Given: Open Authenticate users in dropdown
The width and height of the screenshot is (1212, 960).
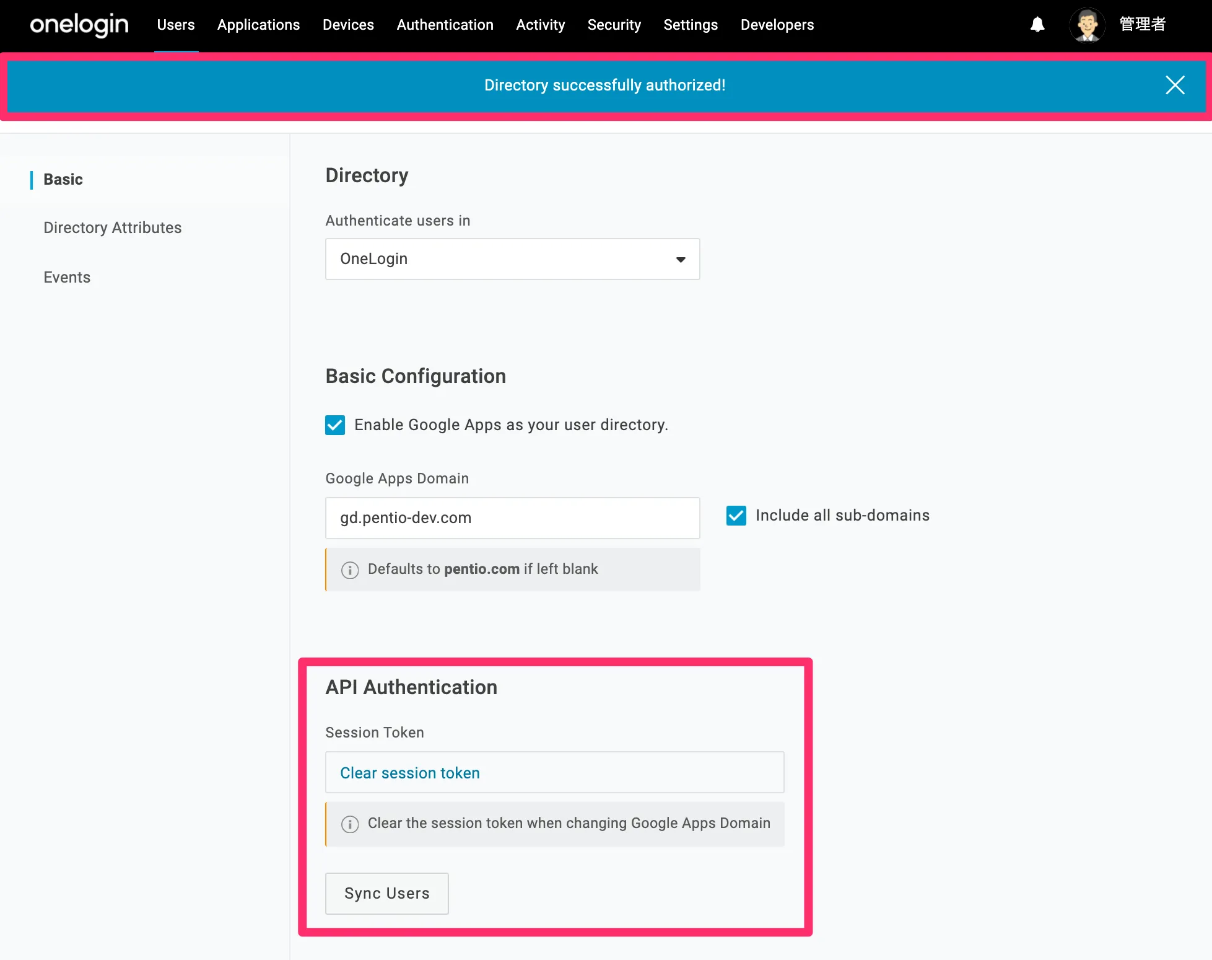Looking at the screenshot, I should (512, 259).
